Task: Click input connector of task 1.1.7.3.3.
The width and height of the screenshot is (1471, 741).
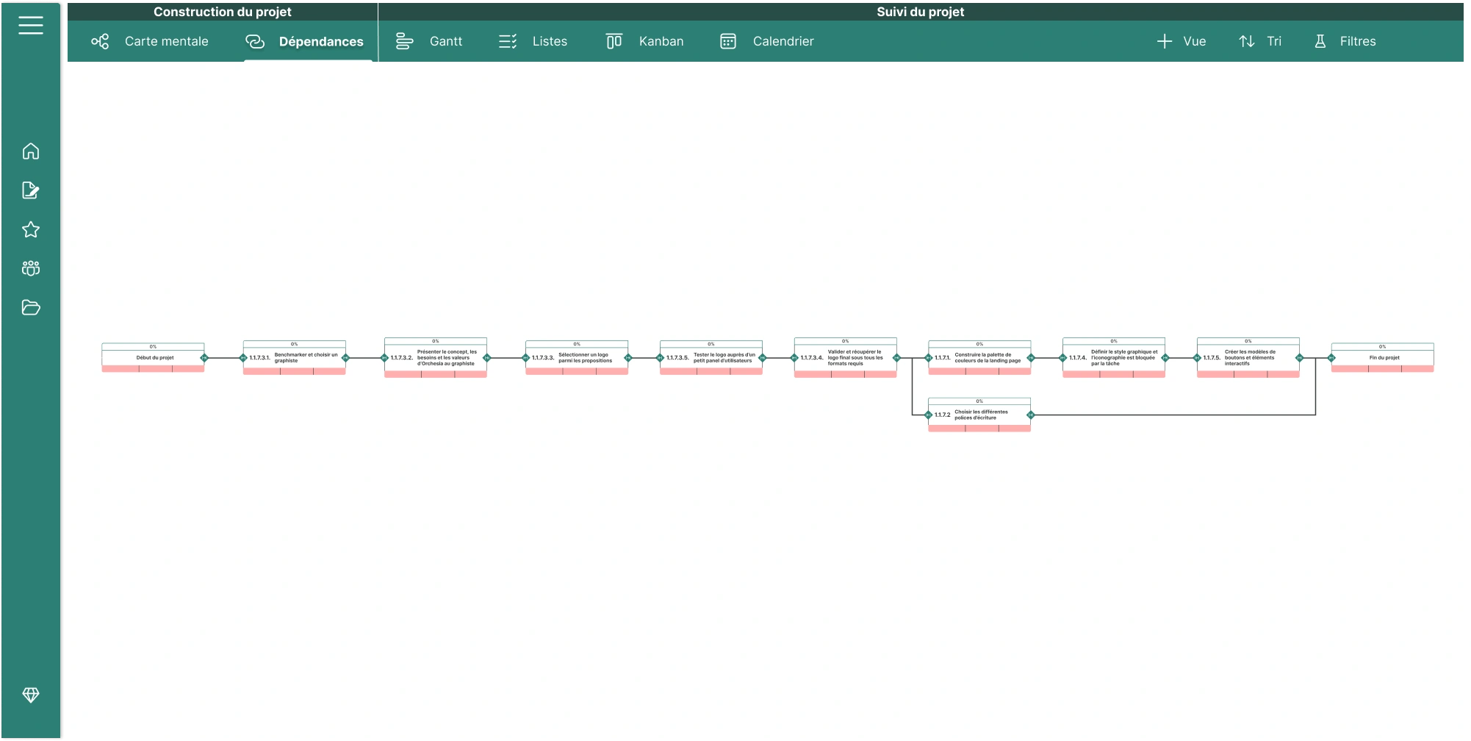Action: pyautogui.click(x=525, y=358)
